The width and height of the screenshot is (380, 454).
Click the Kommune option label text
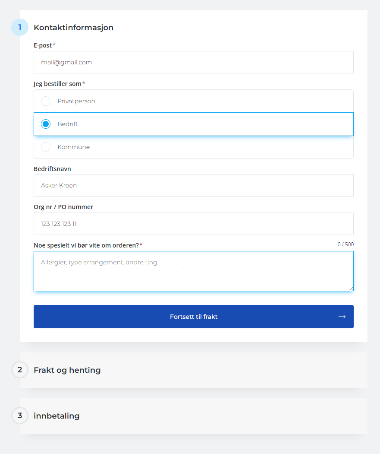(73, 147)
